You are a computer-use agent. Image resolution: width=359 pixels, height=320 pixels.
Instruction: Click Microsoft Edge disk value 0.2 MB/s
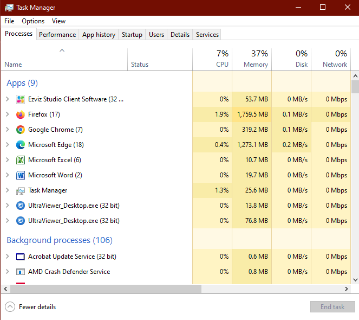295,144
